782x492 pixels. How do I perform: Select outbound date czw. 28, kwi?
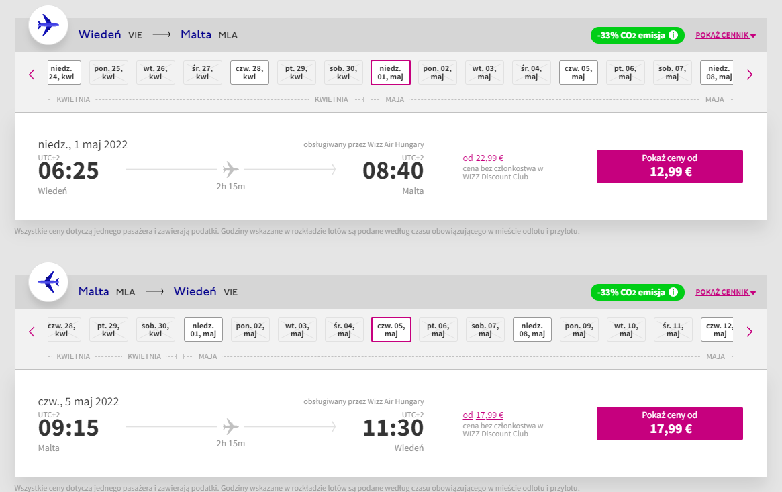249,72
